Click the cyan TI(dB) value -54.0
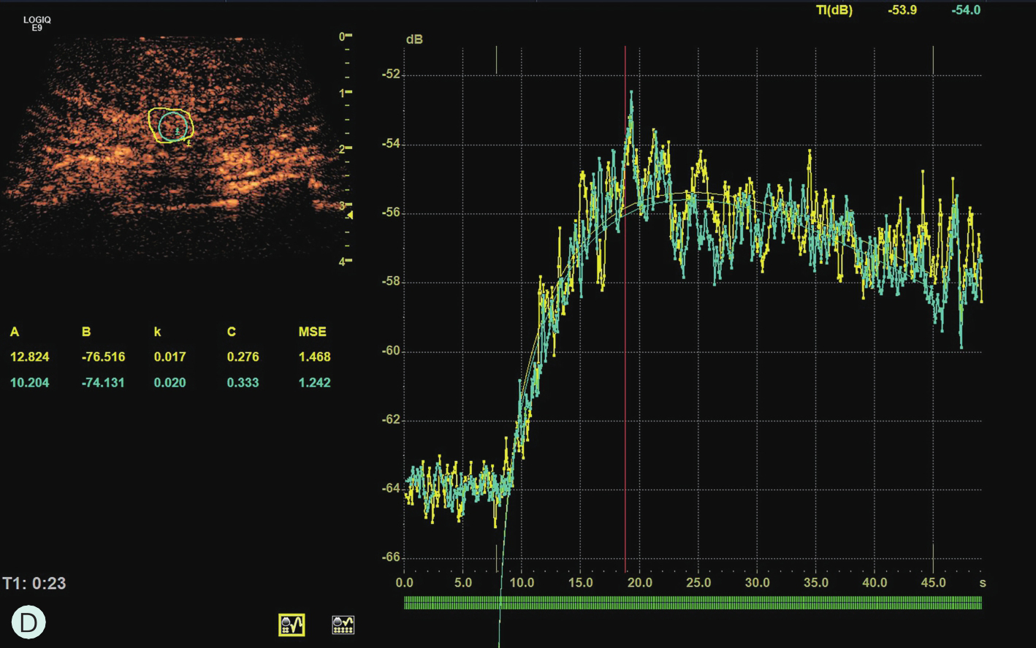The image size is (1036, 648). point(965,10)
